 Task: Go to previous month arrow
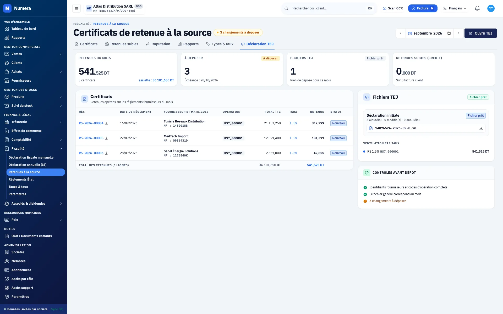point(401,33)
